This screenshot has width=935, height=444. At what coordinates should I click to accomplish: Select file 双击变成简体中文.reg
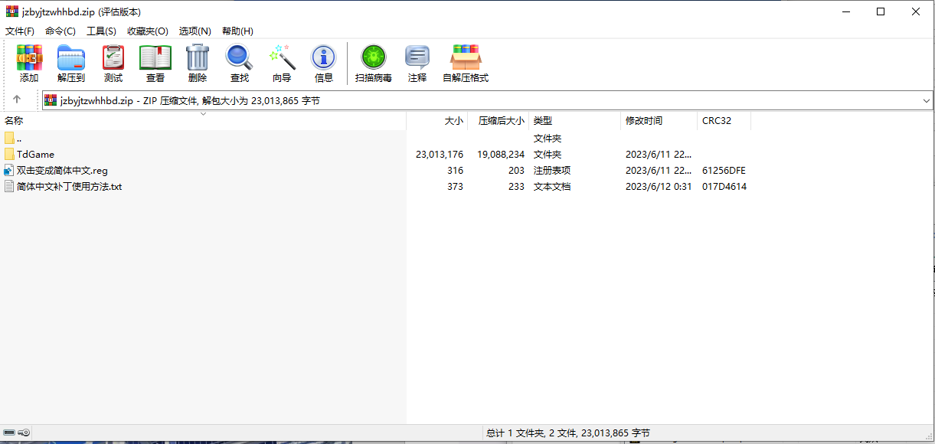(x=62, y=171)
